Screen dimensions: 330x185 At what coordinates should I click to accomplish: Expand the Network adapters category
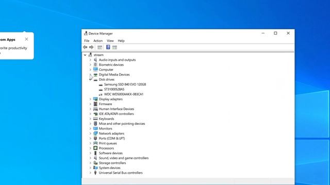(90, 134)
